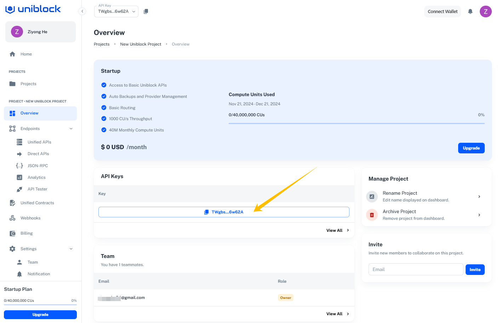Click the Unified APIs server icon
The height and width of the screenshot is (323, 501).
[19, 142]
